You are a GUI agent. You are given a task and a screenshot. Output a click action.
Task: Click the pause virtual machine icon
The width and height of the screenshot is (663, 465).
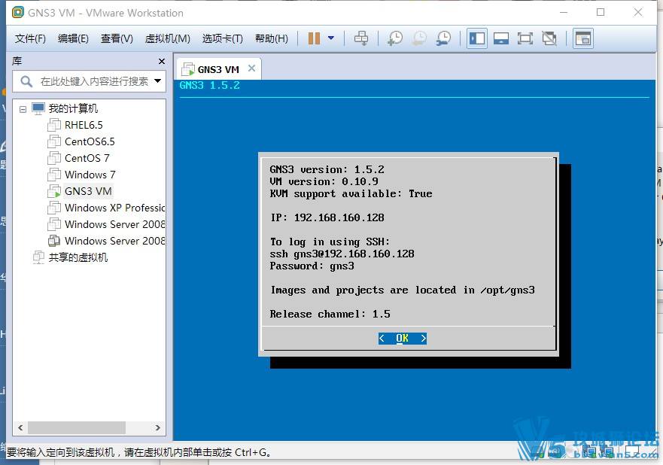[x=314, y=38]
